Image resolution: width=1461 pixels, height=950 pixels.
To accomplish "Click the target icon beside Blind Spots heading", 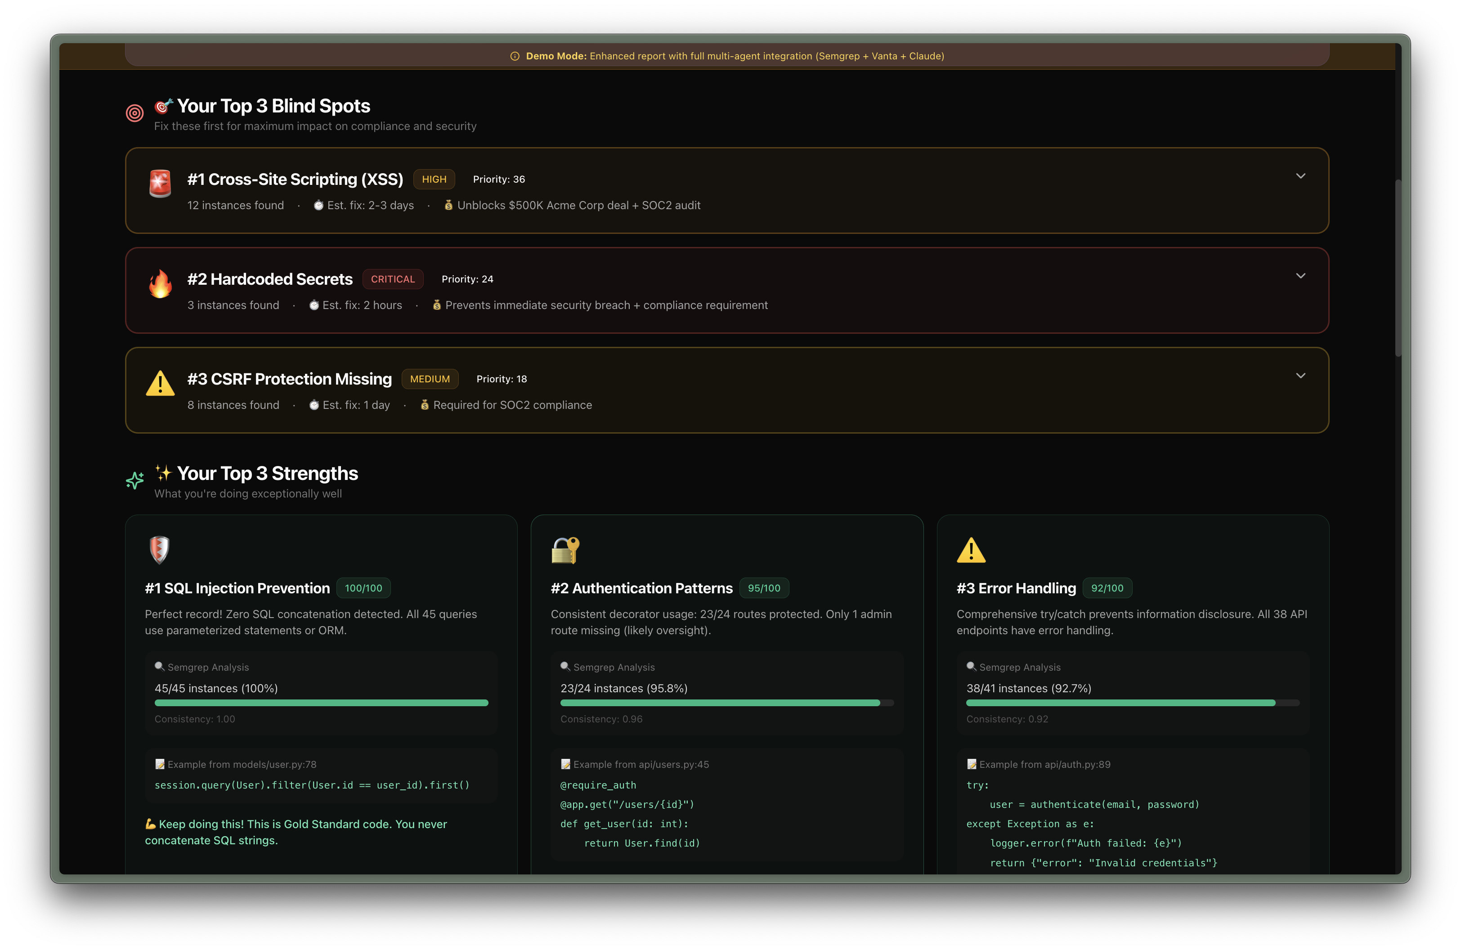I will (134, 113).
